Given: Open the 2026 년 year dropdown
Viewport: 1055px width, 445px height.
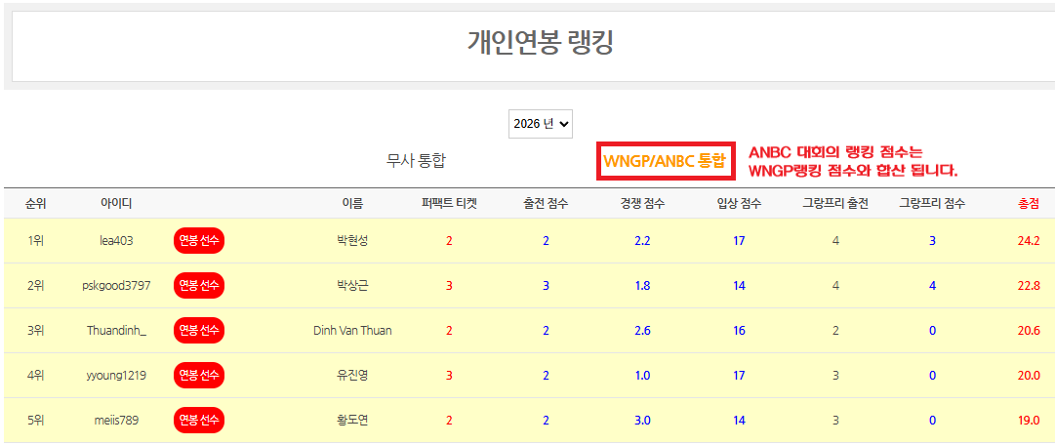Looking at the screenshot, I should click(540, 124).
